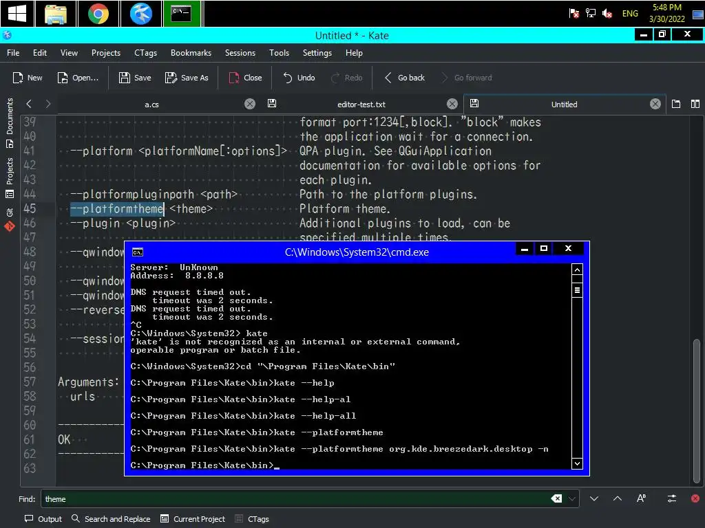Open File Explorer from the taskbar
This screenshot has width=705, height=528.
pyautogui.click(x=56, y=14)
